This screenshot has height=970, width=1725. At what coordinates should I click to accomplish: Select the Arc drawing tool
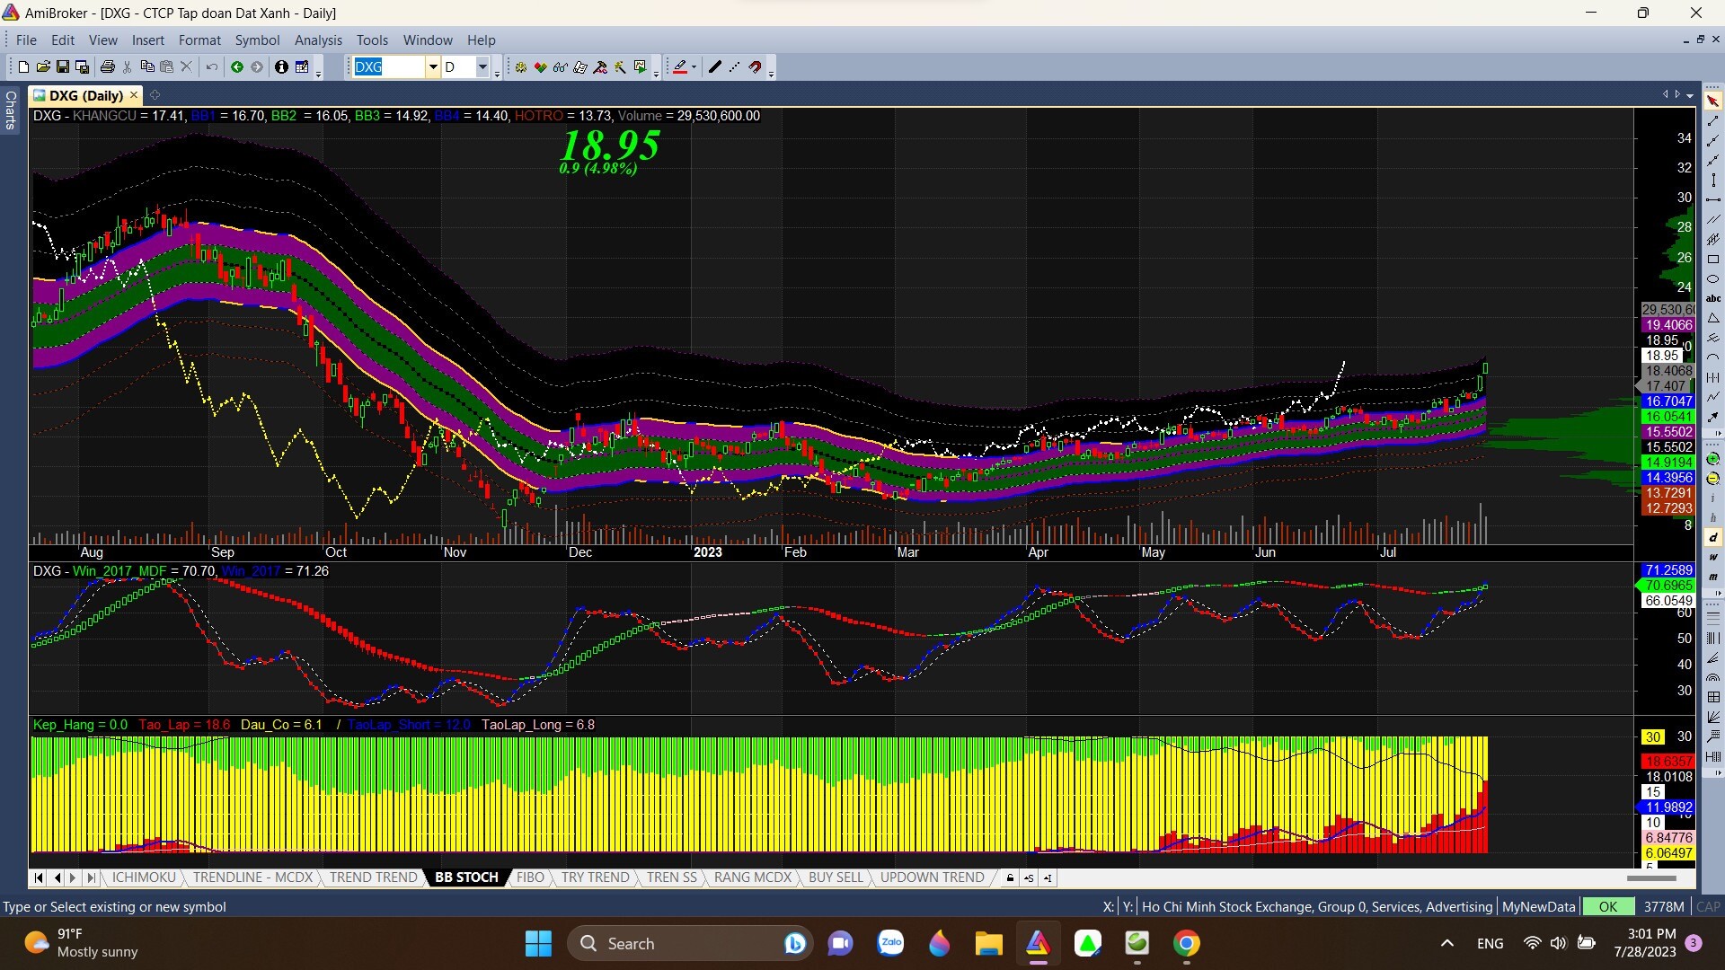(1713, 357)
